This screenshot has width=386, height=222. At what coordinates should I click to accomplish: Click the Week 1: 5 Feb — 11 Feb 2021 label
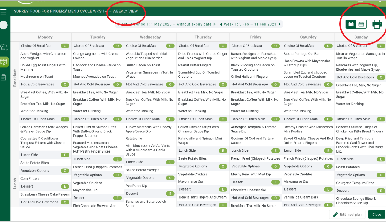point(250,24)
